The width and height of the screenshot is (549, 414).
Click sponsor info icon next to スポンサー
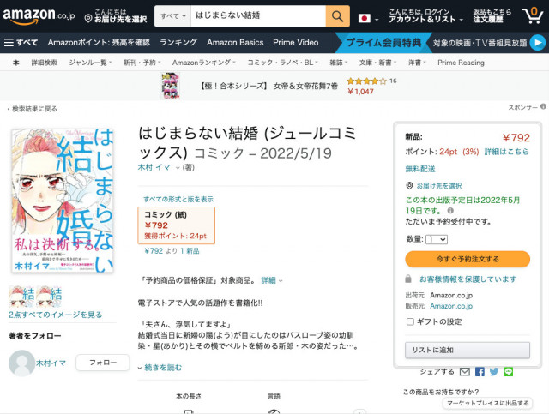coord(543,106)
